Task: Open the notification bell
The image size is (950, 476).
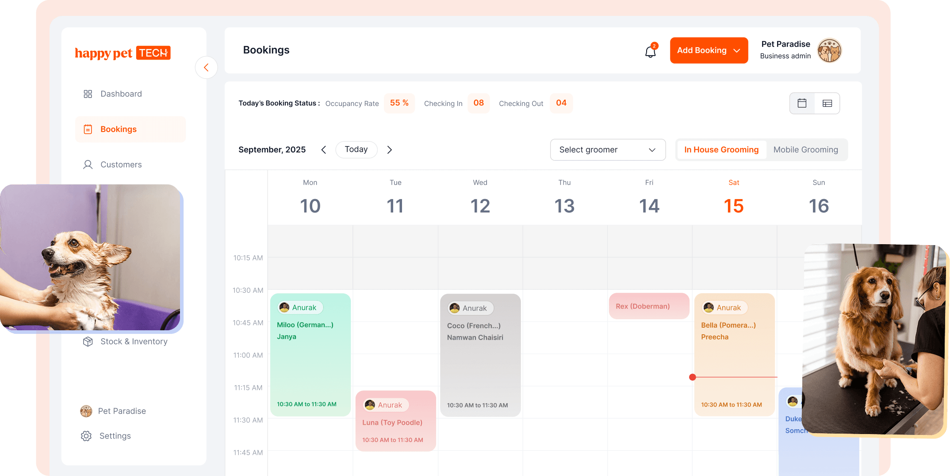Action: coord(650,52)
